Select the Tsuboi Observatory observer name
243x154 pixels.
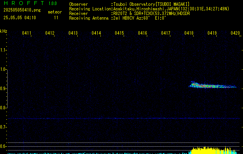[151, 4]
